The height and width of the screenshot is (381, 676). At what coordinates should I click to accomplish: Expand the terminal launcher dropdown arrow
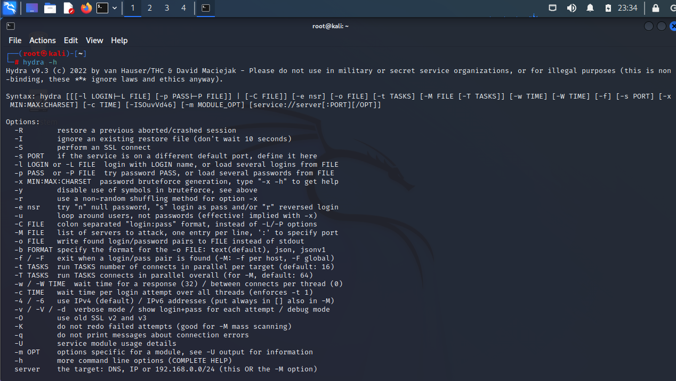pyautogui.click(x=115, y=8)
